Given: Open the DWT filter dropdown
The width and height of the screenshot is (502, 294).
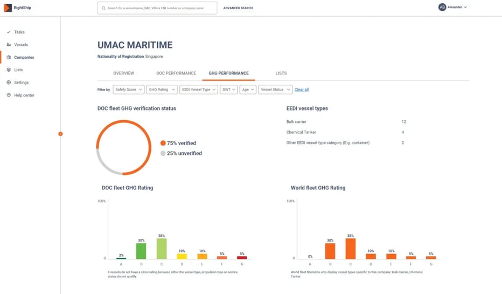Looking at the screenshot, I should pos(228,90).
